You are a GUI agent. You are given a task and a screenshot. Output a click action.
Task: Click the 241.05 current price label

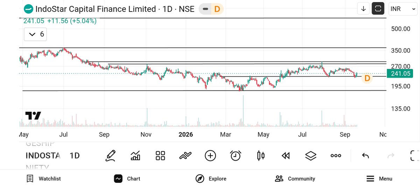[x=399, y=74]
